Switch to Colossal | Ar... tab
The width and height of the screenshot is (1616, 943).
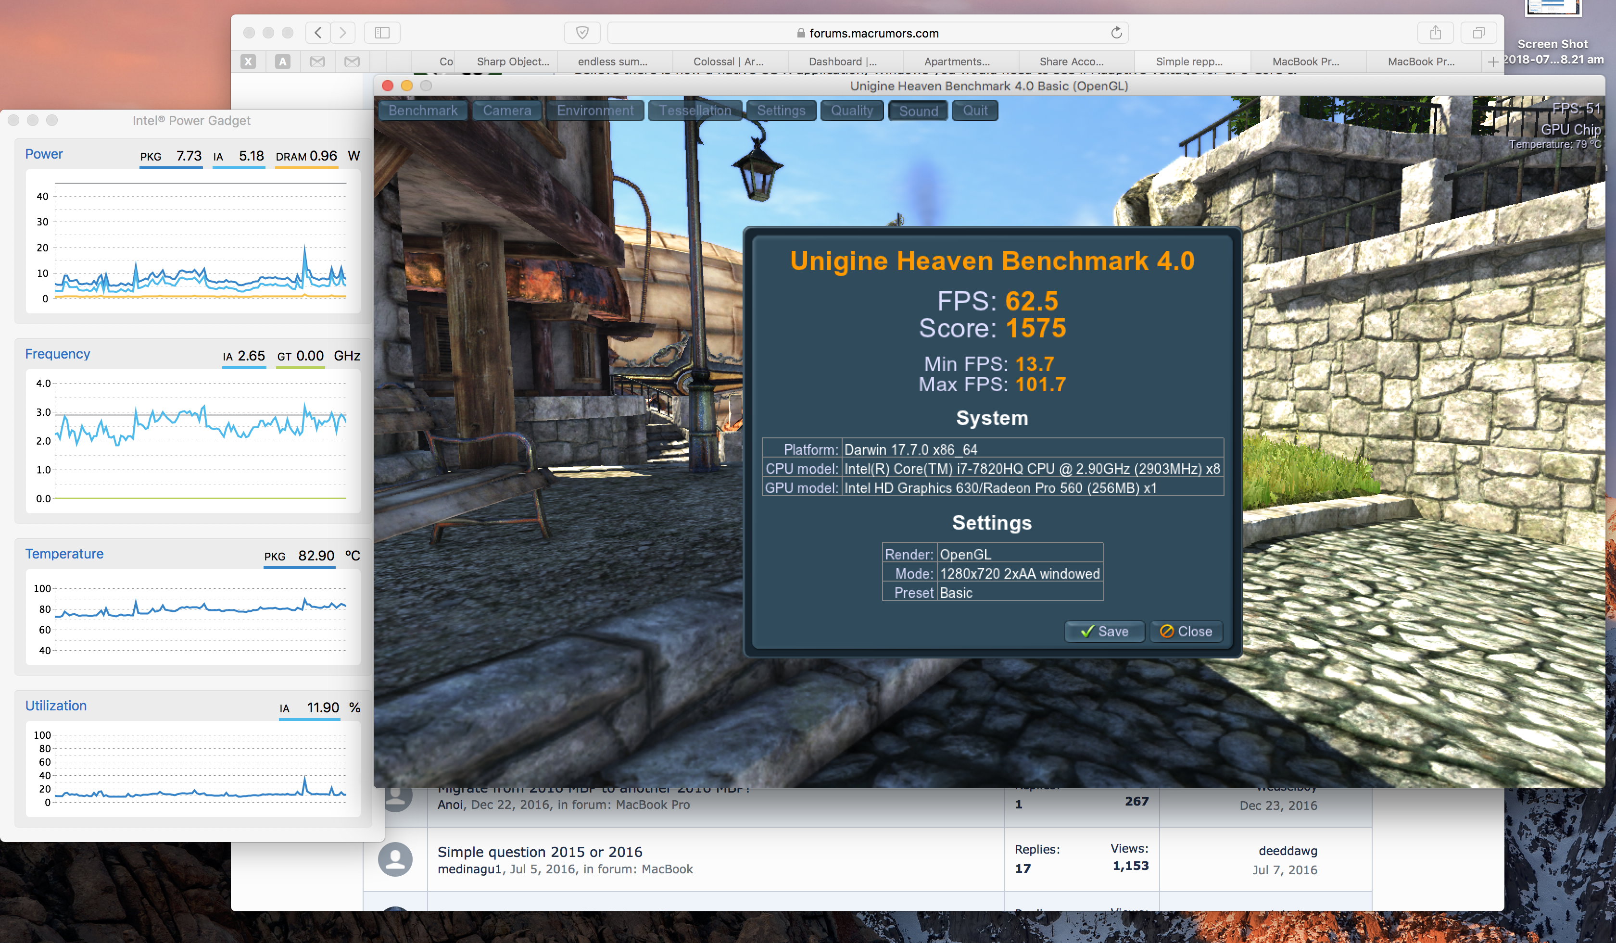tap(729, 62)
